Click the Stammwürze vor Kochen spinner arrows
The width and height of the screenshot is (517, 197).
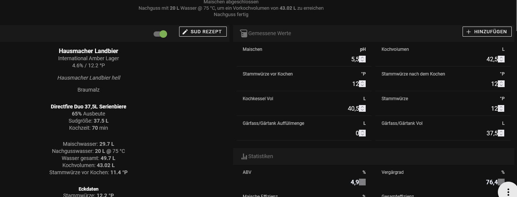(x=362, y=84)
